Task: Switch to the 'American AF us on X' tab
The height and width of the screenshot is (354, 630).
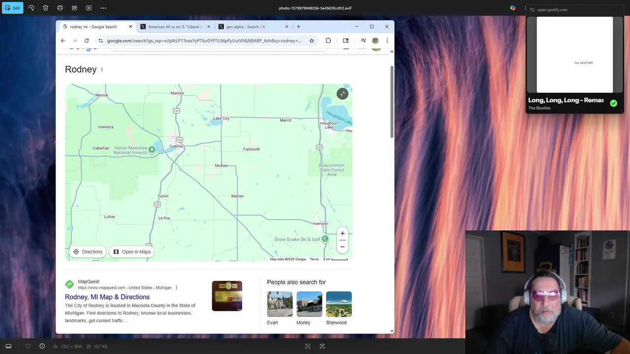Action: pyautogui.click(x=175, y=27)
